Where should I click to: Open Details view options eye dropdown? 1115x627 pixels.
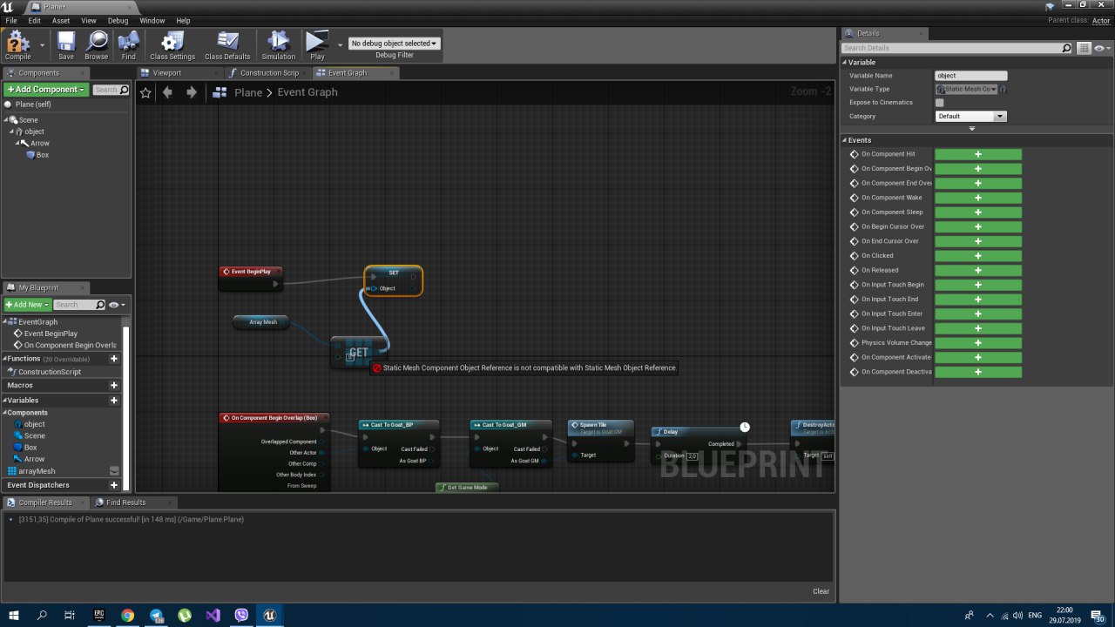click(1103, 48)
